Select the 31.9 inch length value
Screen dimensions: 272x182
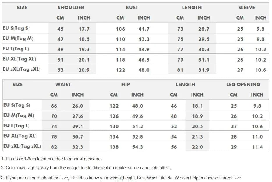[x=204, y=70]
